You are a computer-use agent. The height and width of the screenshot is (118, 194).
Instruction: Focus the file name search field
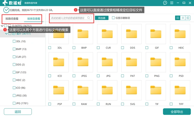(x=71, y=18)
